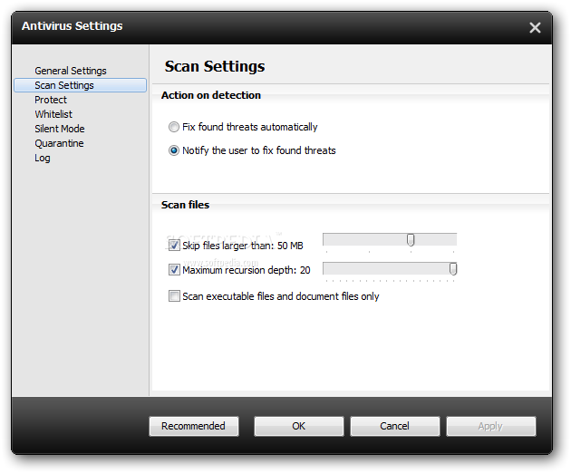Close the Antivirus Settings window
The height and width of the screenshot is (473, 571).
click(535, 28)
